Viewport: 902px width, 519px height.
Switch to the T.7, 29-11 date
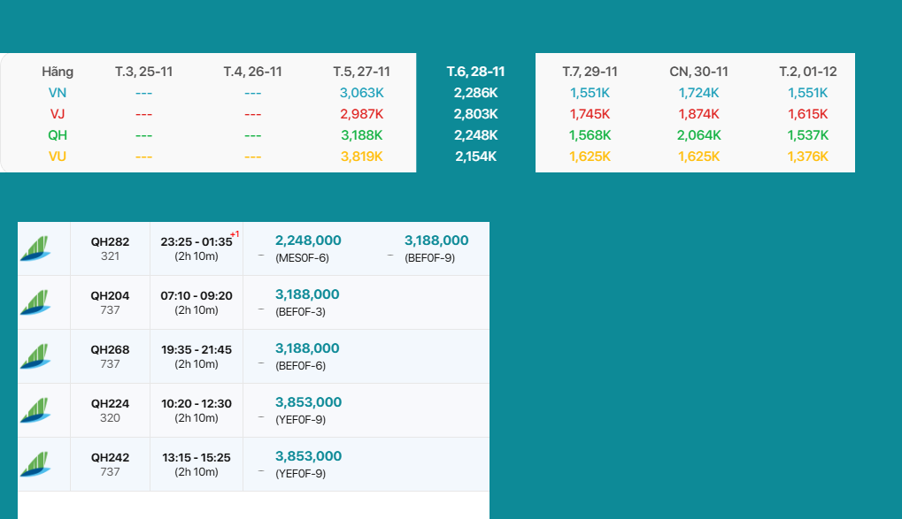coord(590,72)
